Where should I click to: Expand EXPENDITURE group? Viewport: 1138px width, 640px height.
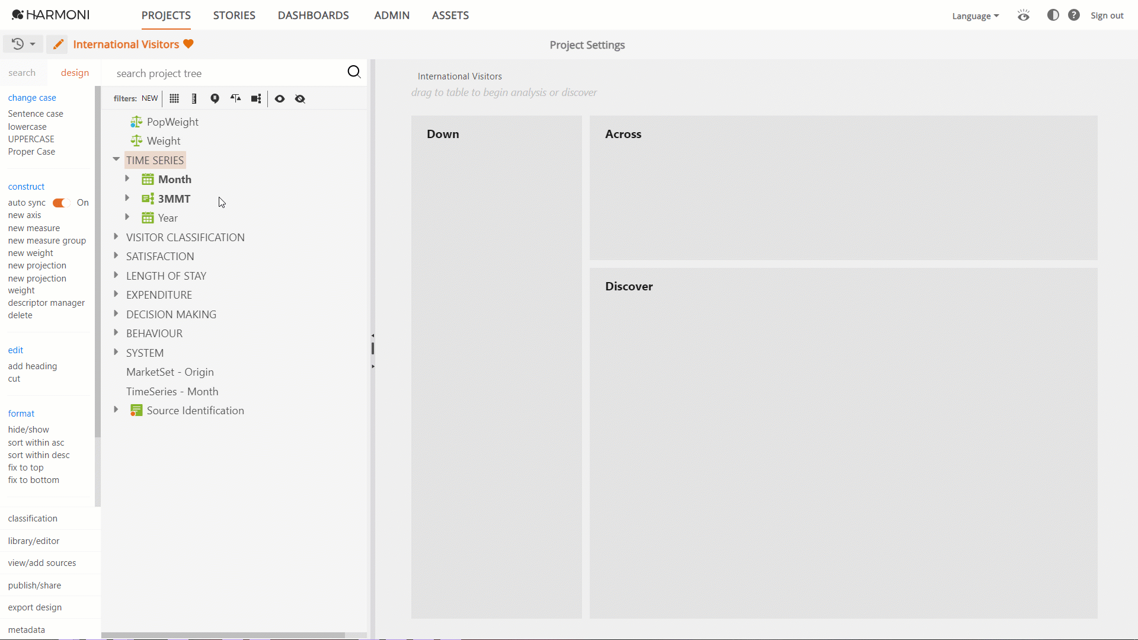116,294
